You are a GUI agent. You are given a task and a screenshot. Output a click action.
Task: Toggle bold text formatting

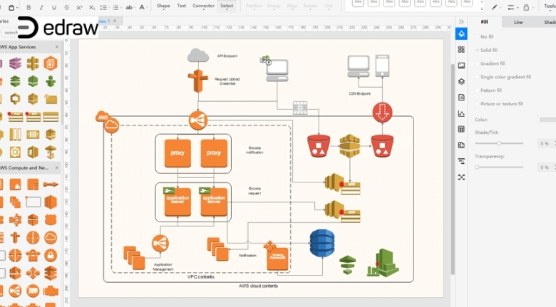tap(29, 7)
